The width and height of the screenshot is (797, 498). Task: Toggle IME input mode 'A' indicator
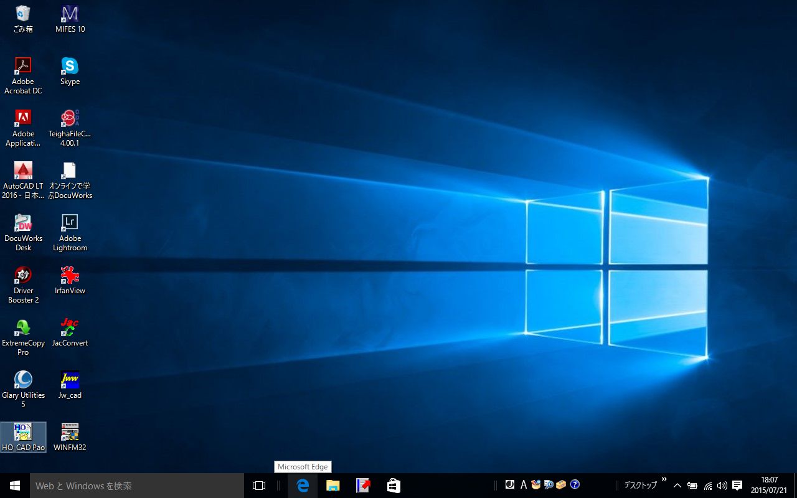523,485
